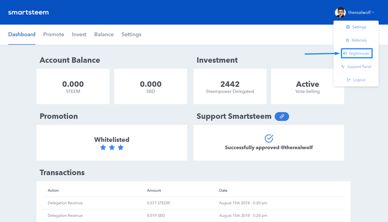
Task: Select Delegation Revenue row with 0.071 STEEM
Action: coord(193,203)
